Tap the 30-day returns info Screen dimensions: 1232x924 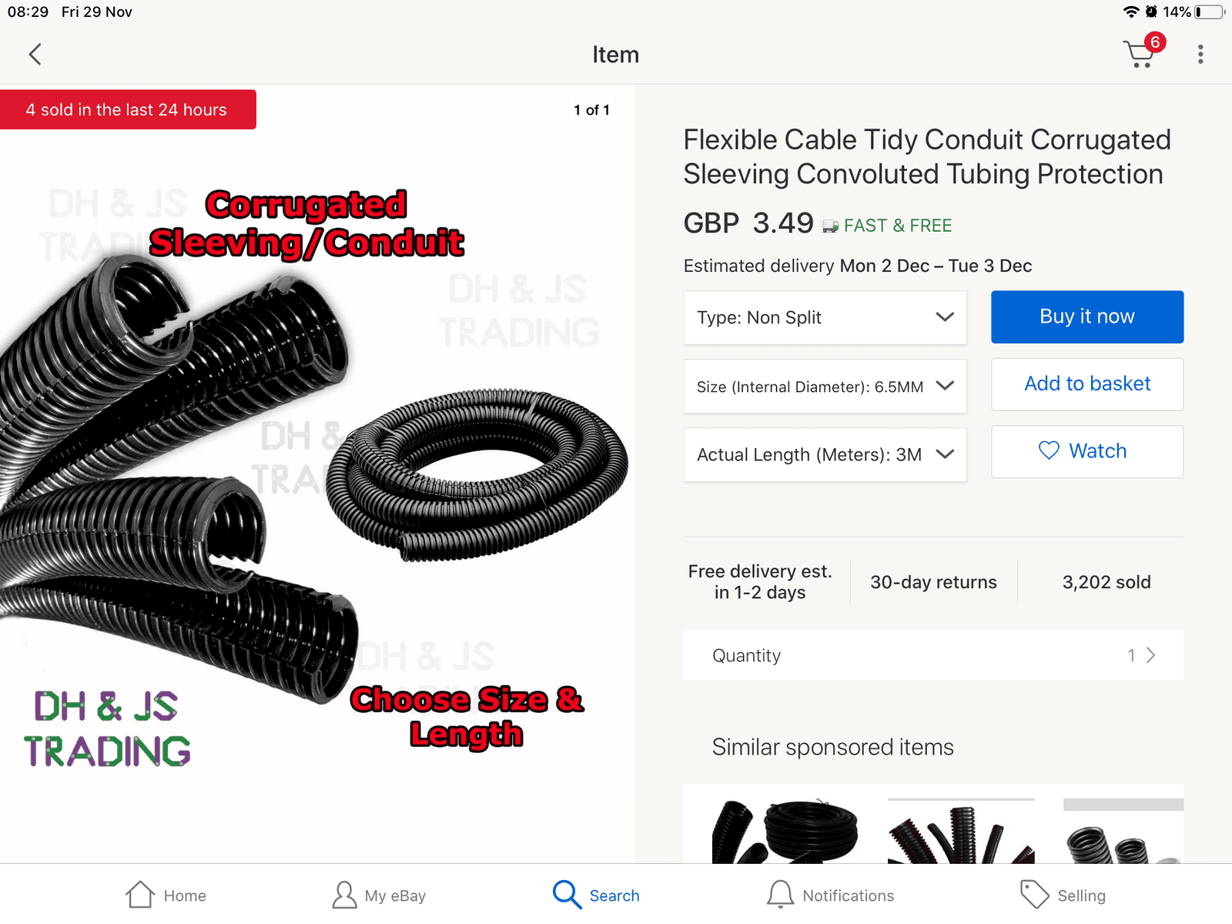pyautogui.click(x=933, y=582)
